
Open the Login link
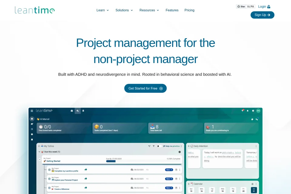coord(264,7)
